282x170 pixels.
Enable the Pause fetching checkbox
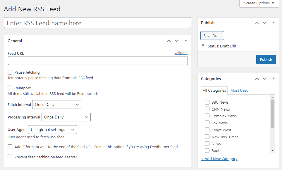pos(10,72)
